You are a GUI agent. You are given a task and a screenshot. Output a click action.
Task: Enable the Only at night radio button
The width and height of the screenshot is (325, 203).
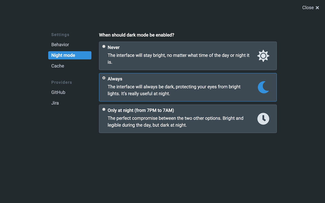click(x=104, y=109)
